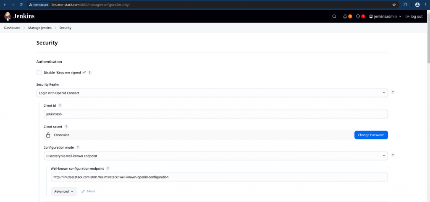The width and height of the screenshot is (430, 202).
Task: Click the browser back arrow
Action: 5,5
